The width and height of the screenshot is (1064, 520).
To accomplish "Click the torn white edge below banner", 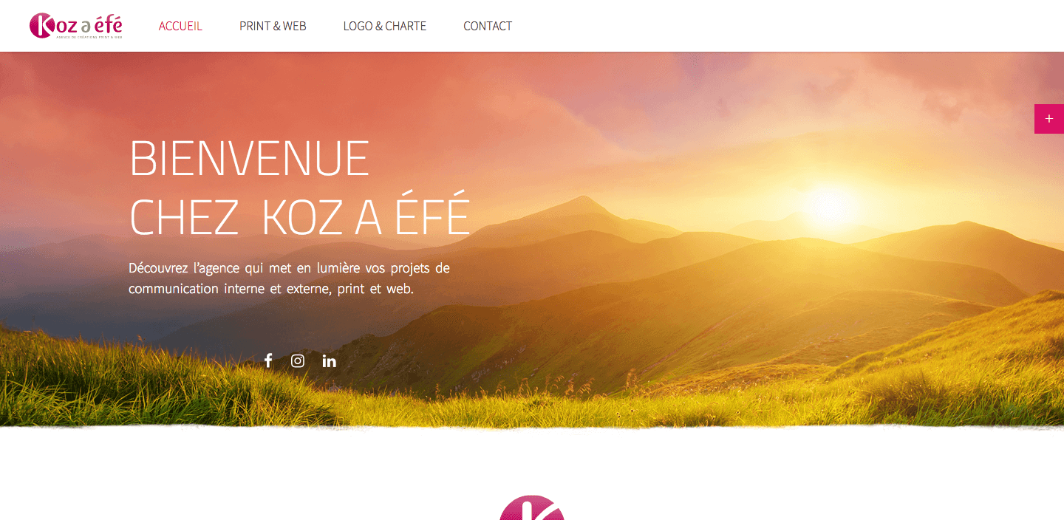I will 532,428.
